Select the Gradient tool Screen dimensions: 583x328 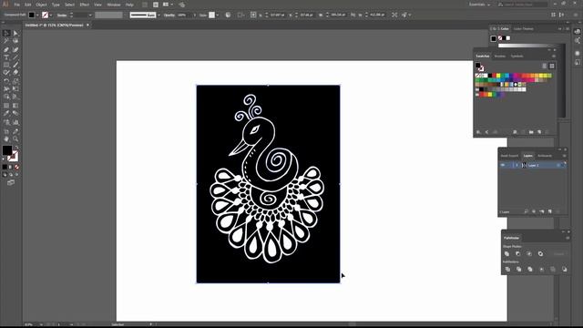click(x=15, y=106)
